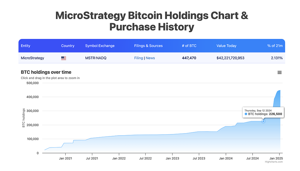Open the chart hamburger context menu
300x171 pixels.
coord(279,72)
